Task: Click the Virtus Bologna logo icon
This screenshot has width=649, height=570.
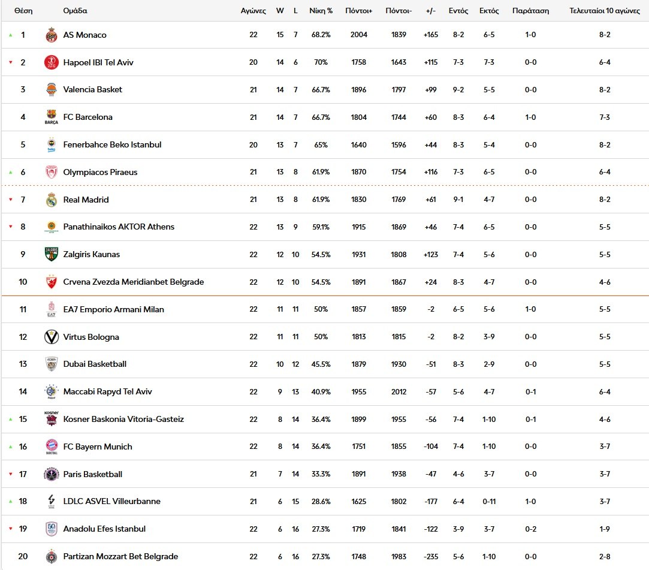Action: [x=52, y=337]
